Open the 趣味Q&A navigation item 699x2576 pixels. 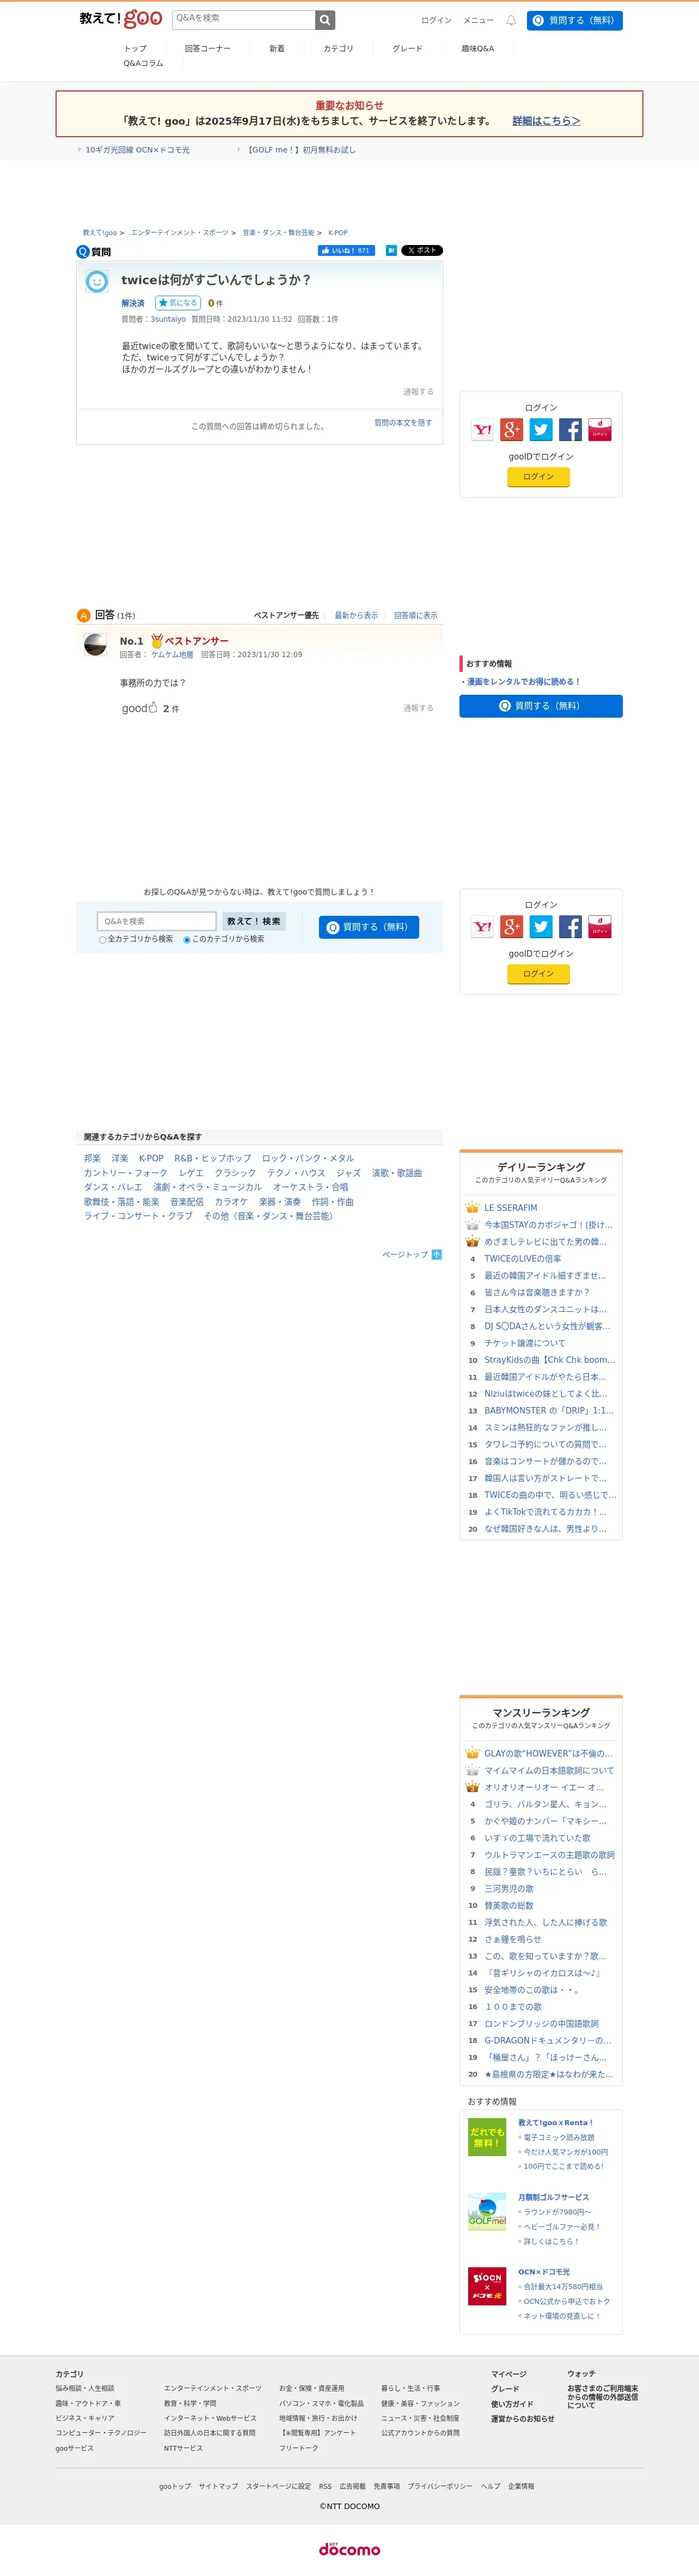(x=477, y=48)
